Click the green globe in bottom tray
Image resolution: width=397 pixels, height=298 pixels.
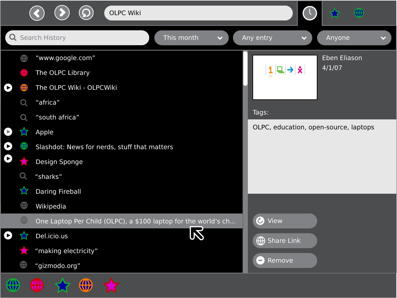13,285
